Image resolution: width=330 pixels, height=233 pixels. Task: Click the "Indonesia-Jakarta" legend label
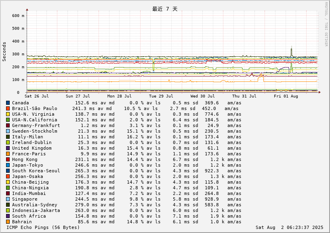36,210
